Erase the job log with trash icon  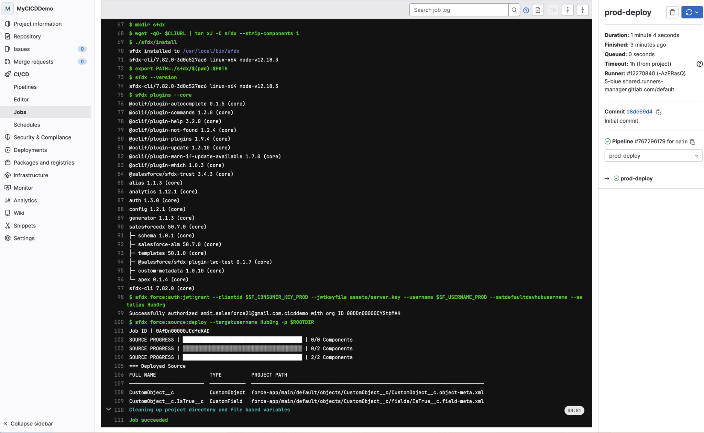672,12
